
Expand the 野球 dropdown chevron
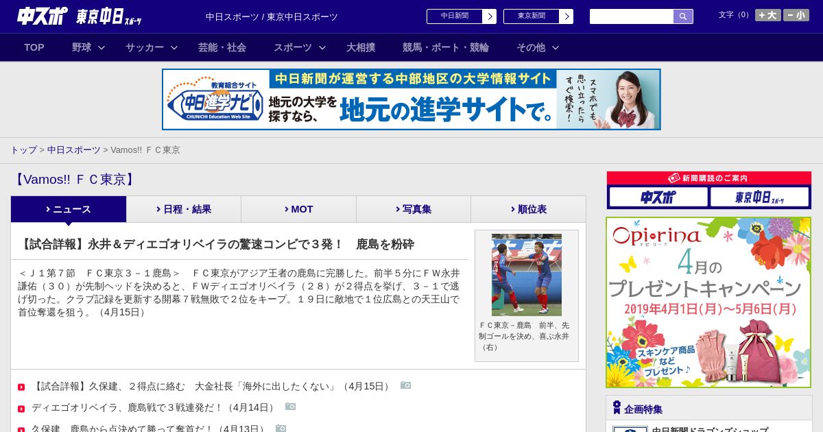click(x=102, y=47)
